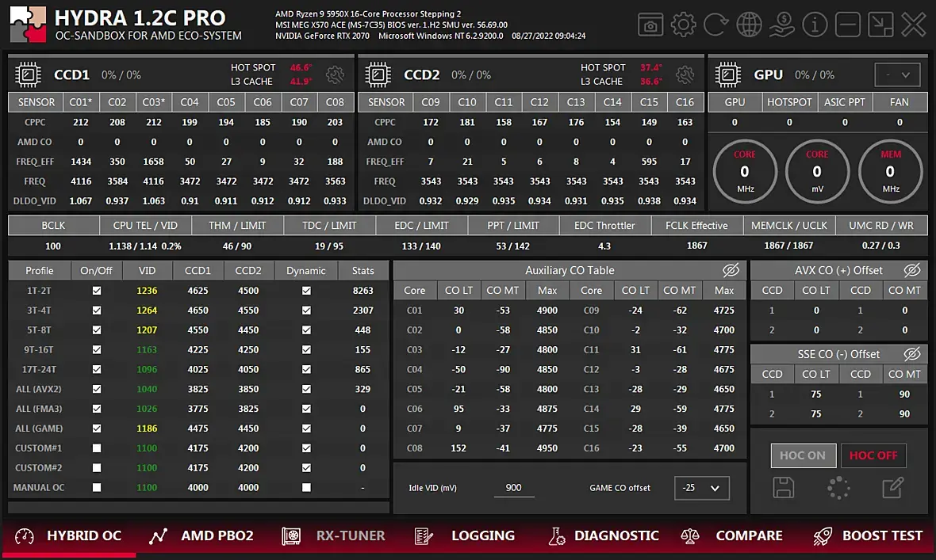Click the dotted loading circle icon
Screen dimensions: 936x560
click(838, 487)
